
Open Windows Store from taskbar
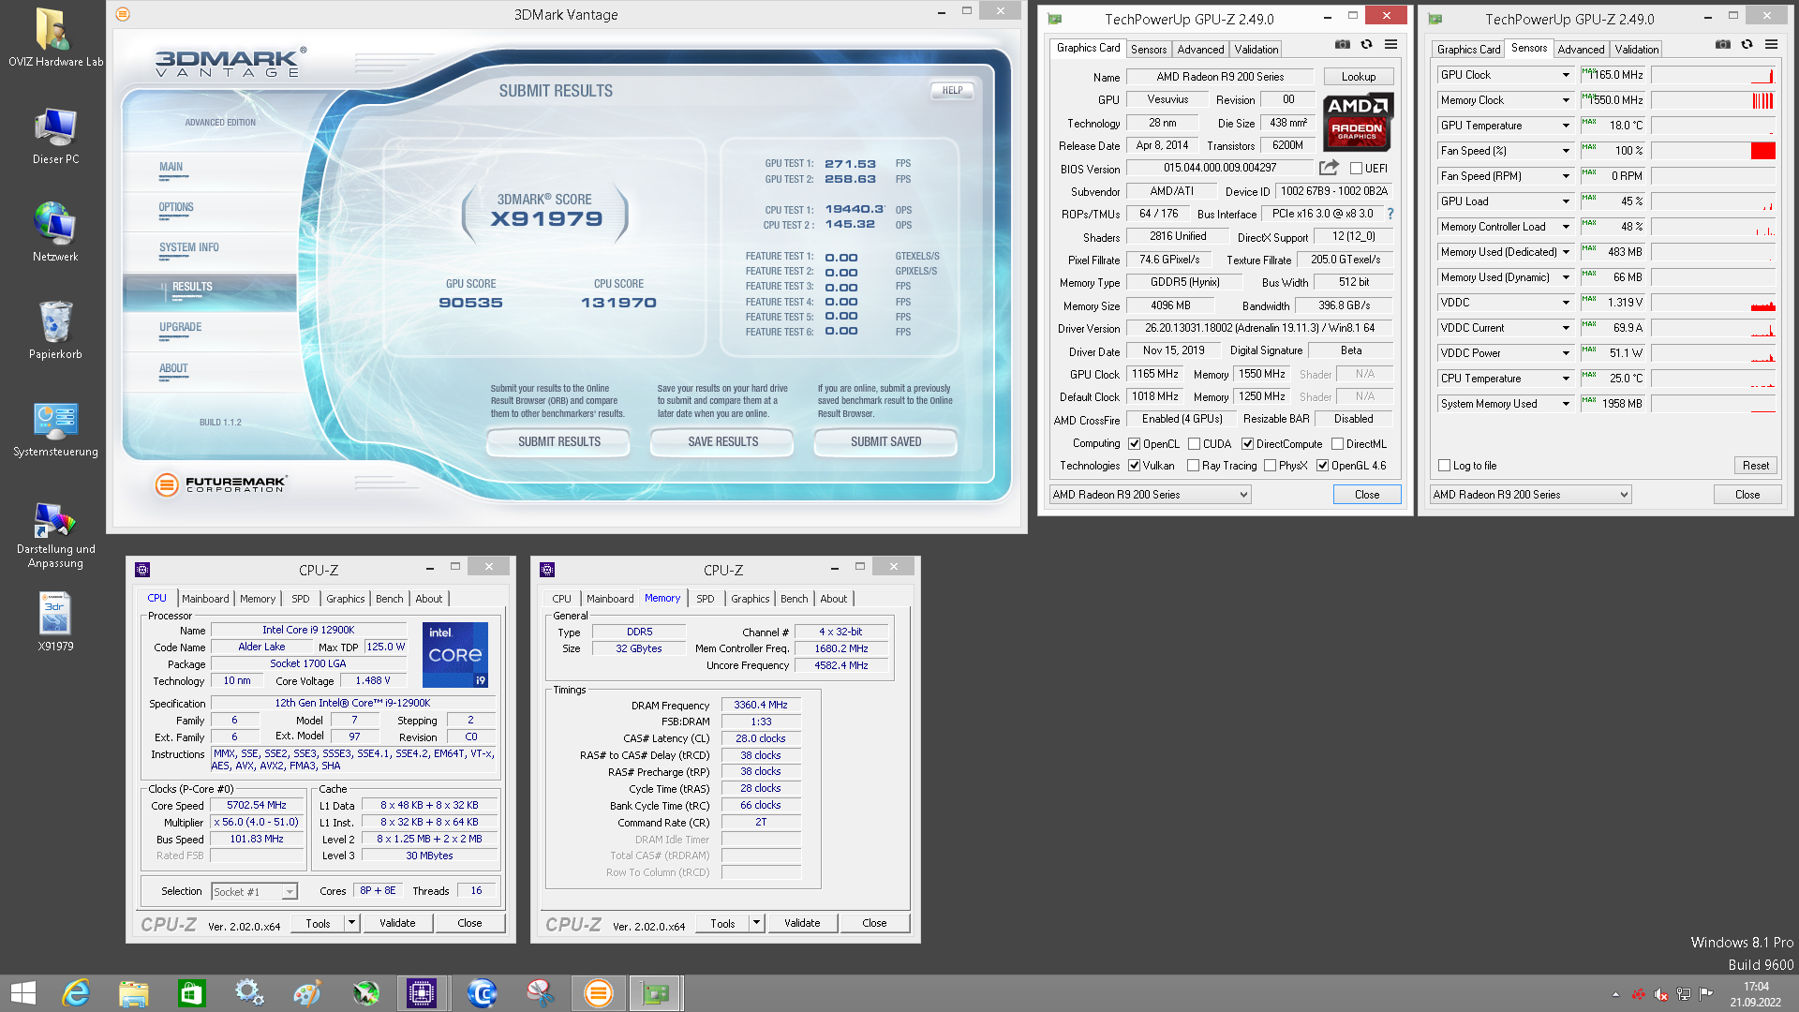coord(191,993)
